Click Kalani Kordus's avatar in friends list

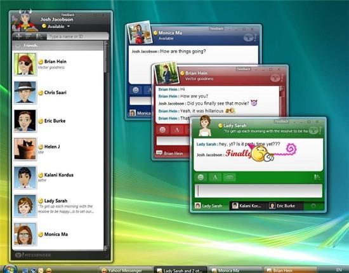(x=25, y=177)
